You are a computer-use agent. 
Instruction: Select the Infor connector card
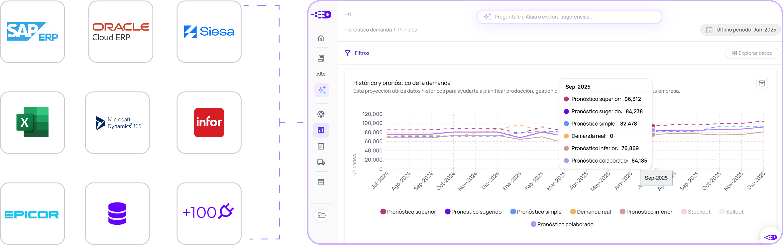(x=209, y=123)
